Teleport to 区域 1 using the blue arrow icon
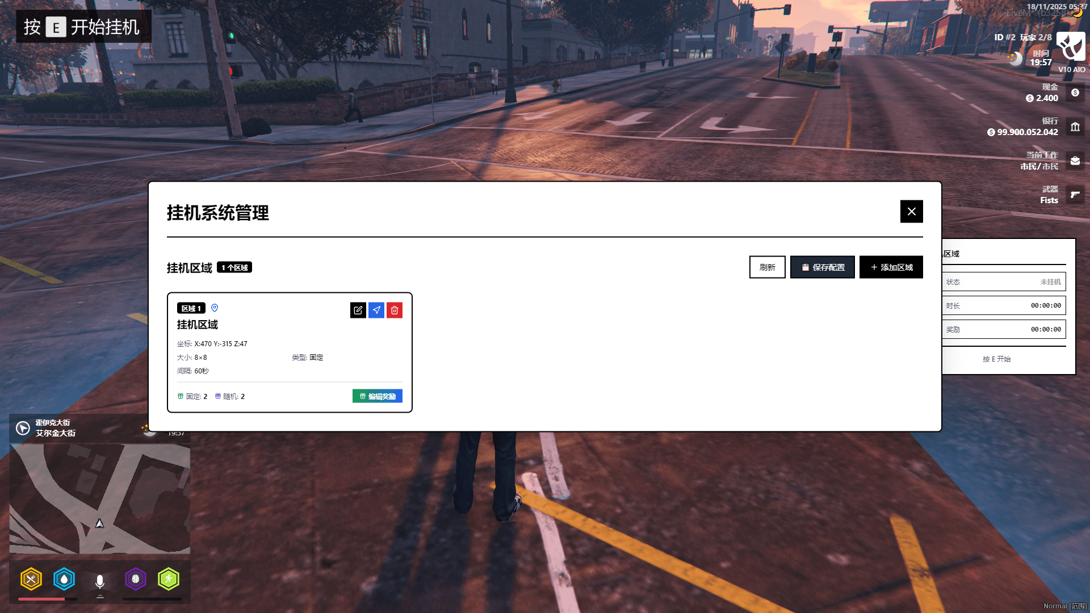The height and width of the screenshot is (613, 1090). point(376,310)
